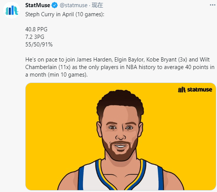
Task: Click the blue verified badge
Action: coord(54,5)
